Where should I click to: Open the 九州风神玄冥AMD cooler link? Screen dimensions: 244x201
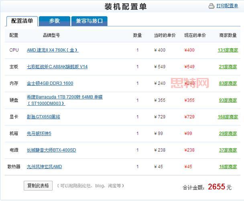point(44,167)
